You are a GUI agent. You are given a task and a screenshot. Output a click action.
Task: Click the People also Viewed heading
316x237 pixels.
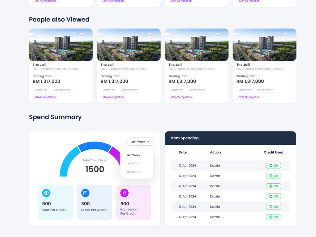point(59,20)
